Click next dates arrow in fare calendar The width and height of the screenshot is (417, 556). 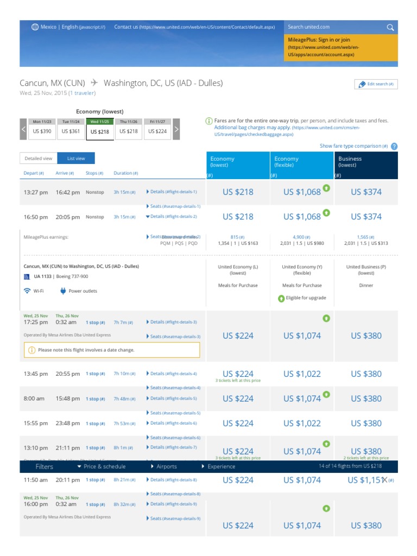176,130
